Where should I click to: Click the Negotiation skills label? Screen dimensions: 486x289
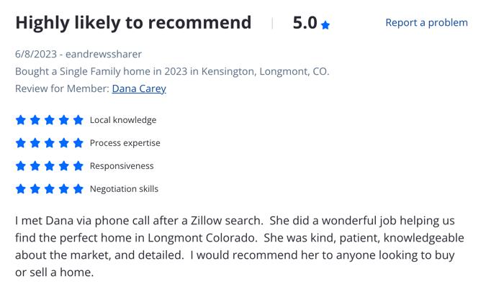coord(124,189)
